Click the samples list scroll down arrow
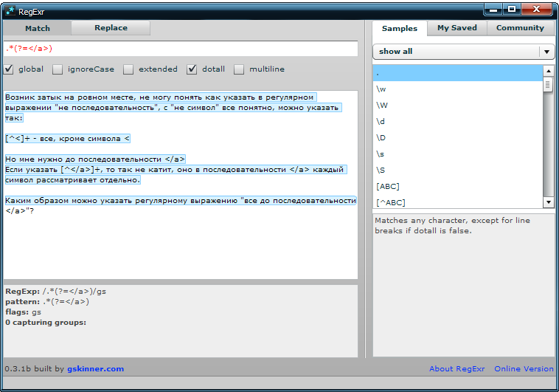 548,202
